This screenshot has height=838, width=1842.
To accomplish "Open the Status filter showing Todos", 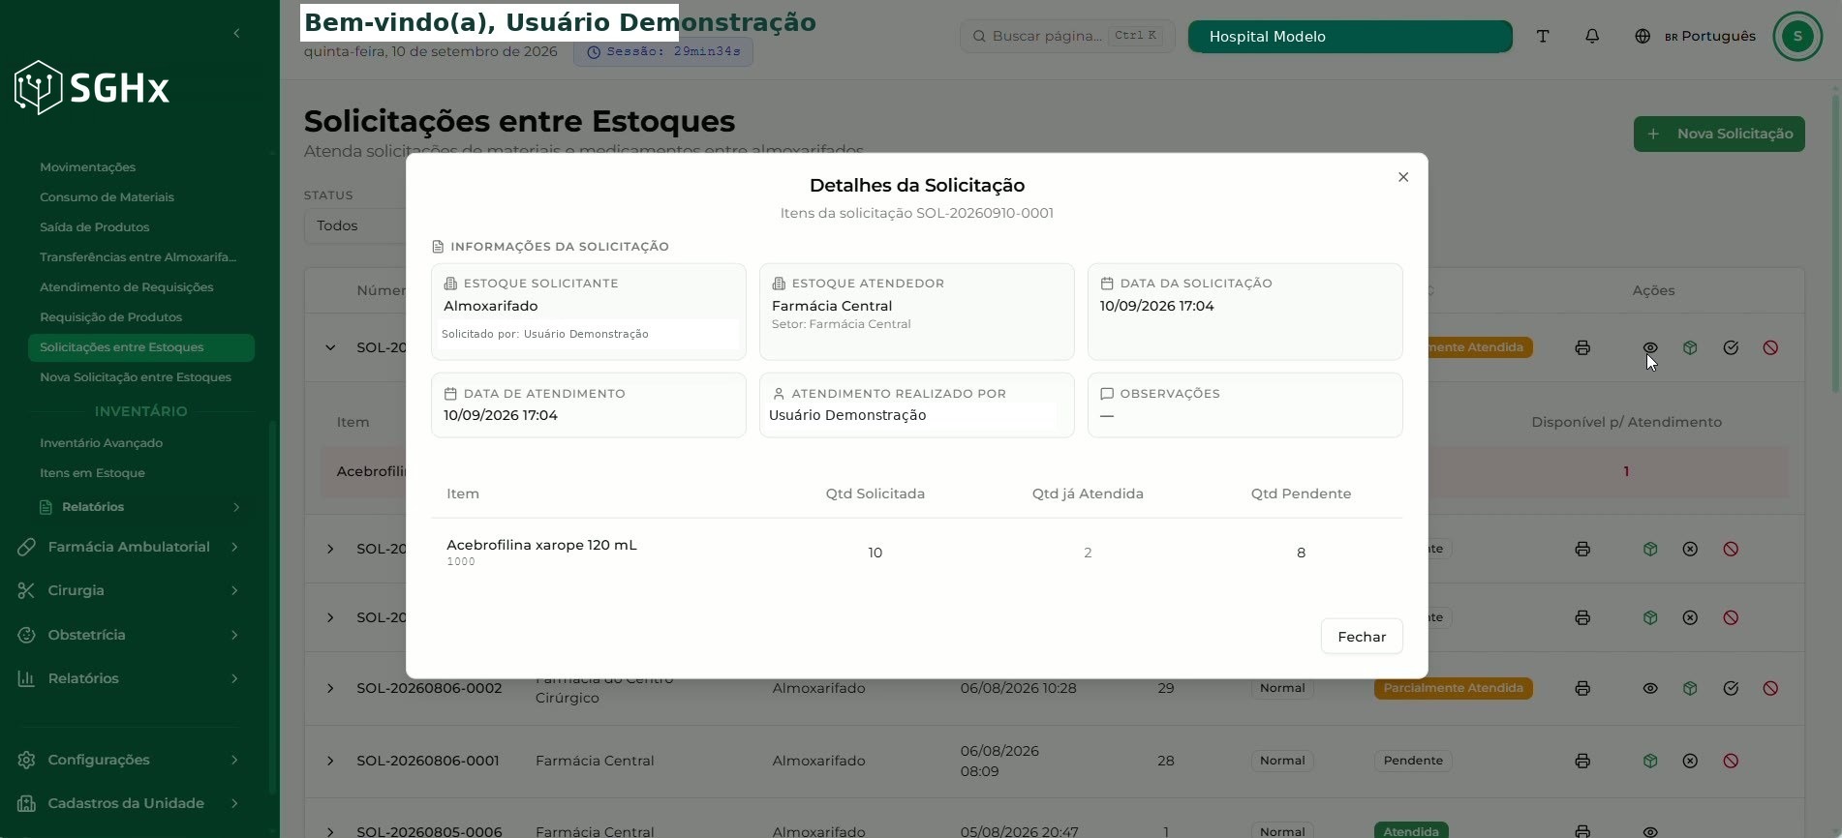I will point(354,225).
